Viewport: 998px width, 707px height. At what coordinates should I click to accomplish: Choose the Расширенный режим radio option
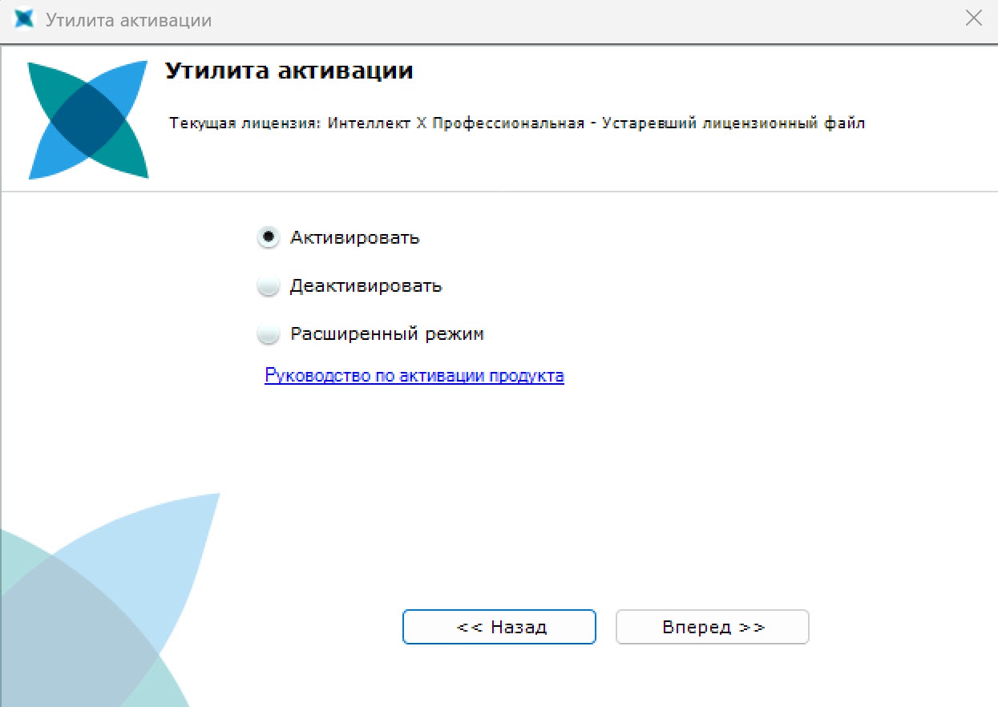(x=269, y=334)
